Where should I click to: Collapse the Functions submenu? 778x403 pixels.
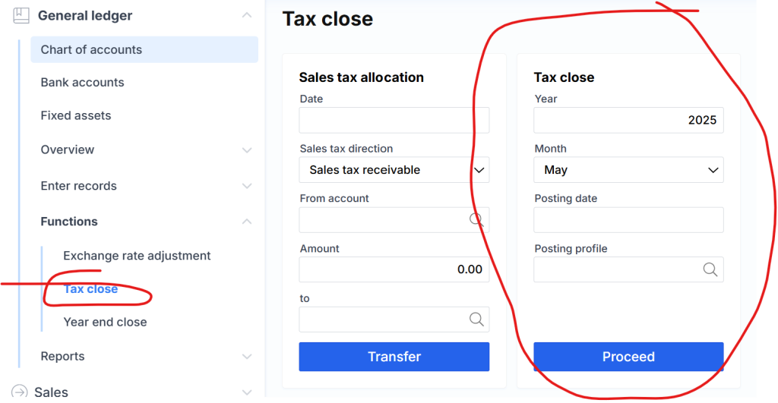pyautogui.click(x=246, y=222)
